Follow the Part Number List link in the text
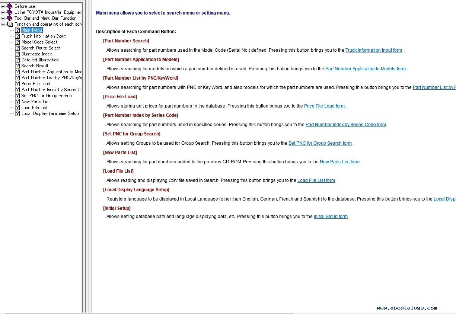This screenshot has height=314, width=456. 434,87
